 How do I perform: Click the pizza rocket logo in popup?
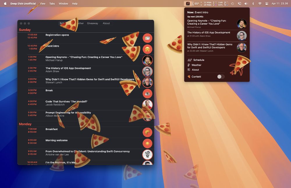click(x=240, y=65)
